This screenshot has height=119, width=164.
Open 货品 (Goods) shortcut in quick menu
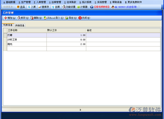point(18,7)
